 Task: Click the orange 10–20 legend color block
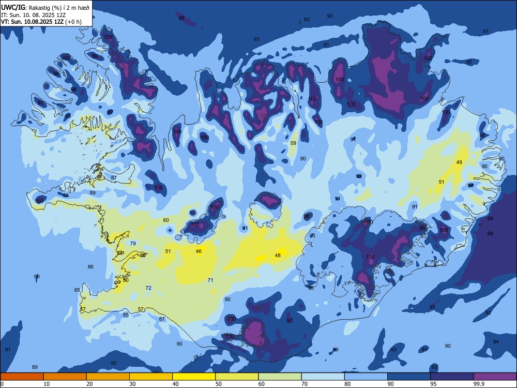(x=65, y=377)
